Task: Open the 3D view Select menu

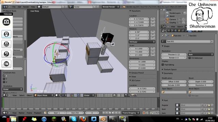Action: [x=22, y=95]
